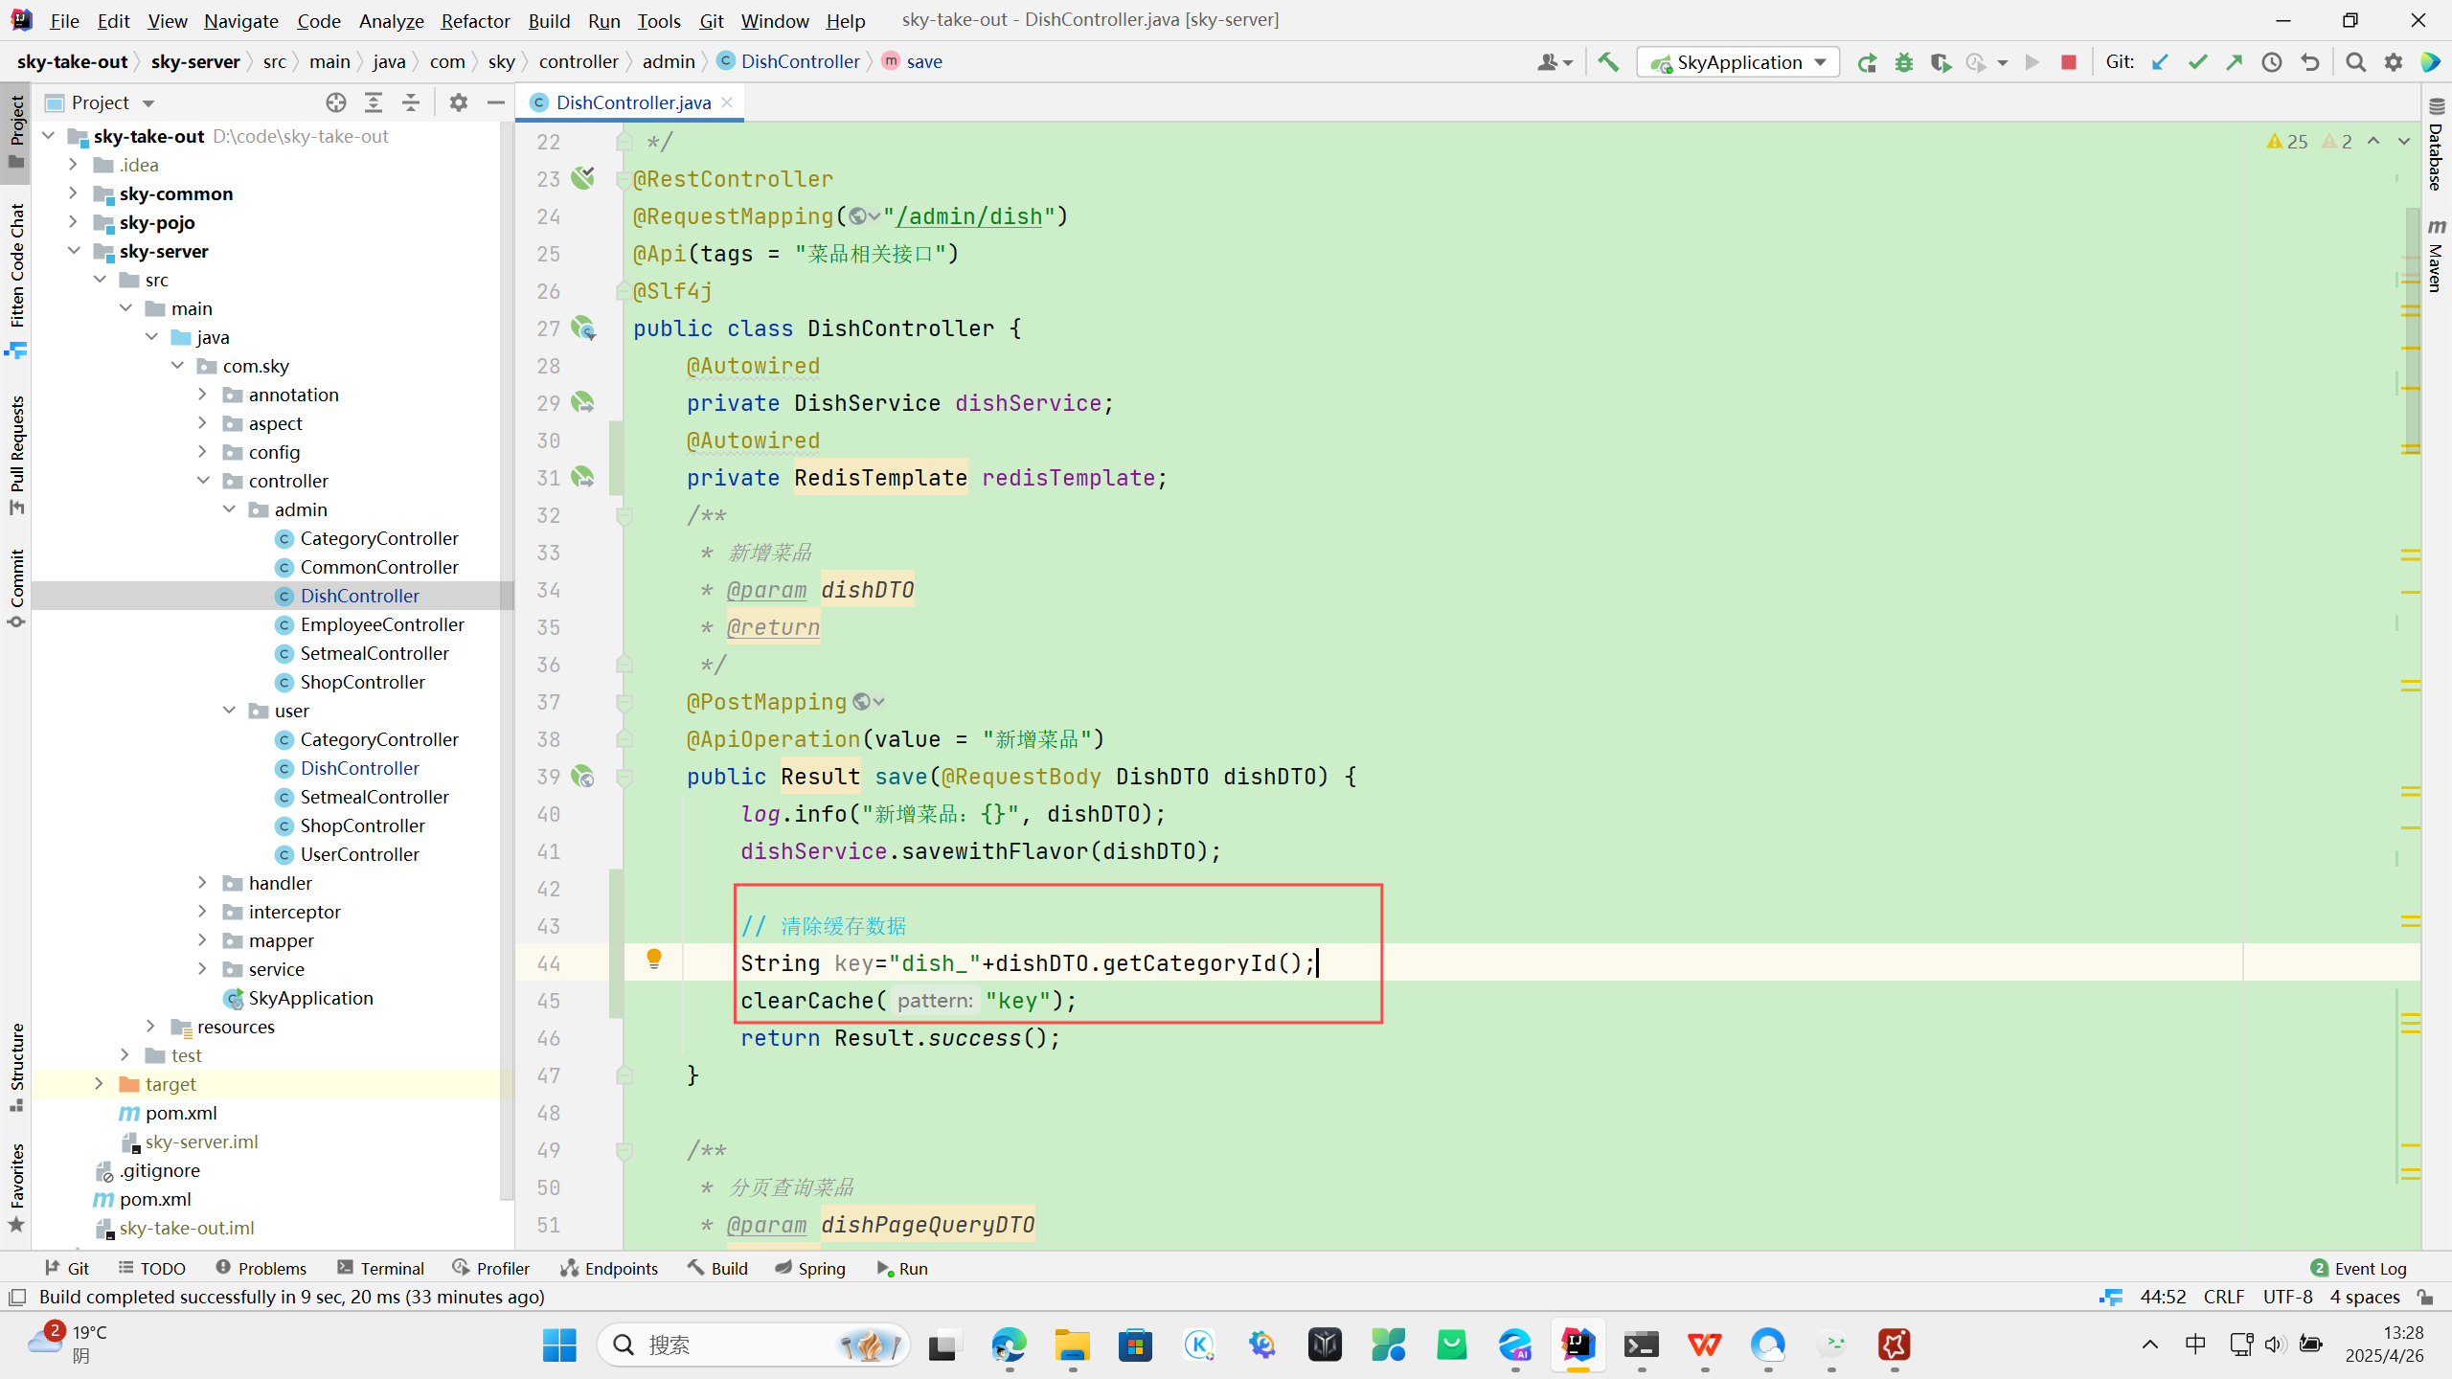This screenshot has width=2452, height=1379.
Task: Click the locate file crosshair icon
Action: 335,102
